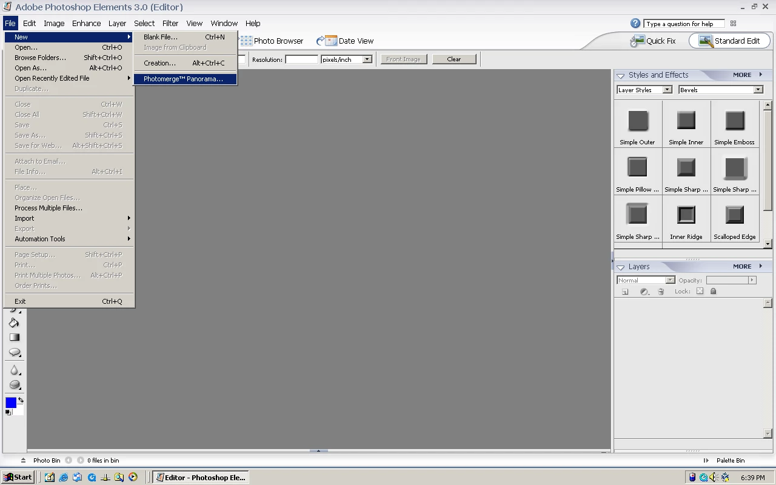Click Exit in the File menu
Image resolution: width=776 pixels, height=485 pixels.
tap(69, 301)
